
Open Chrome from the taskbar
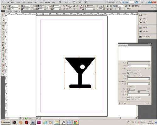tap(76, 122)
